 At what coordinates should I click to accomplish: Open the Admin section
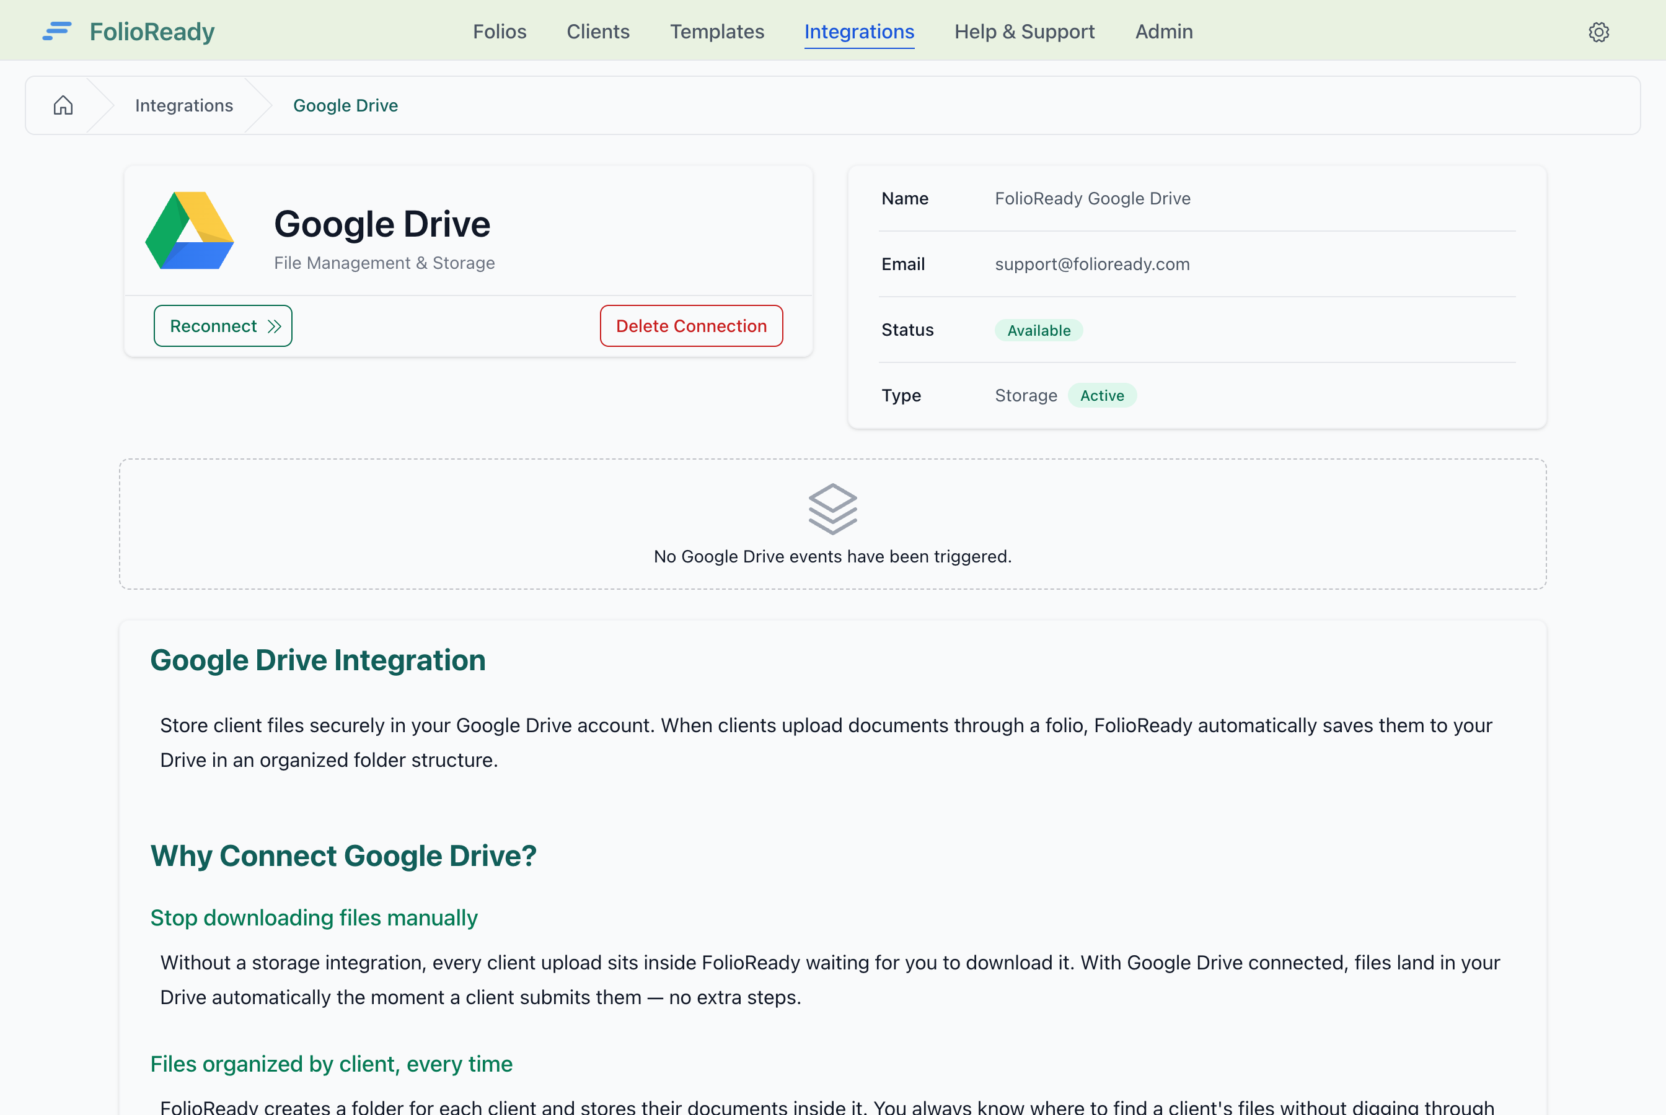1163,32
